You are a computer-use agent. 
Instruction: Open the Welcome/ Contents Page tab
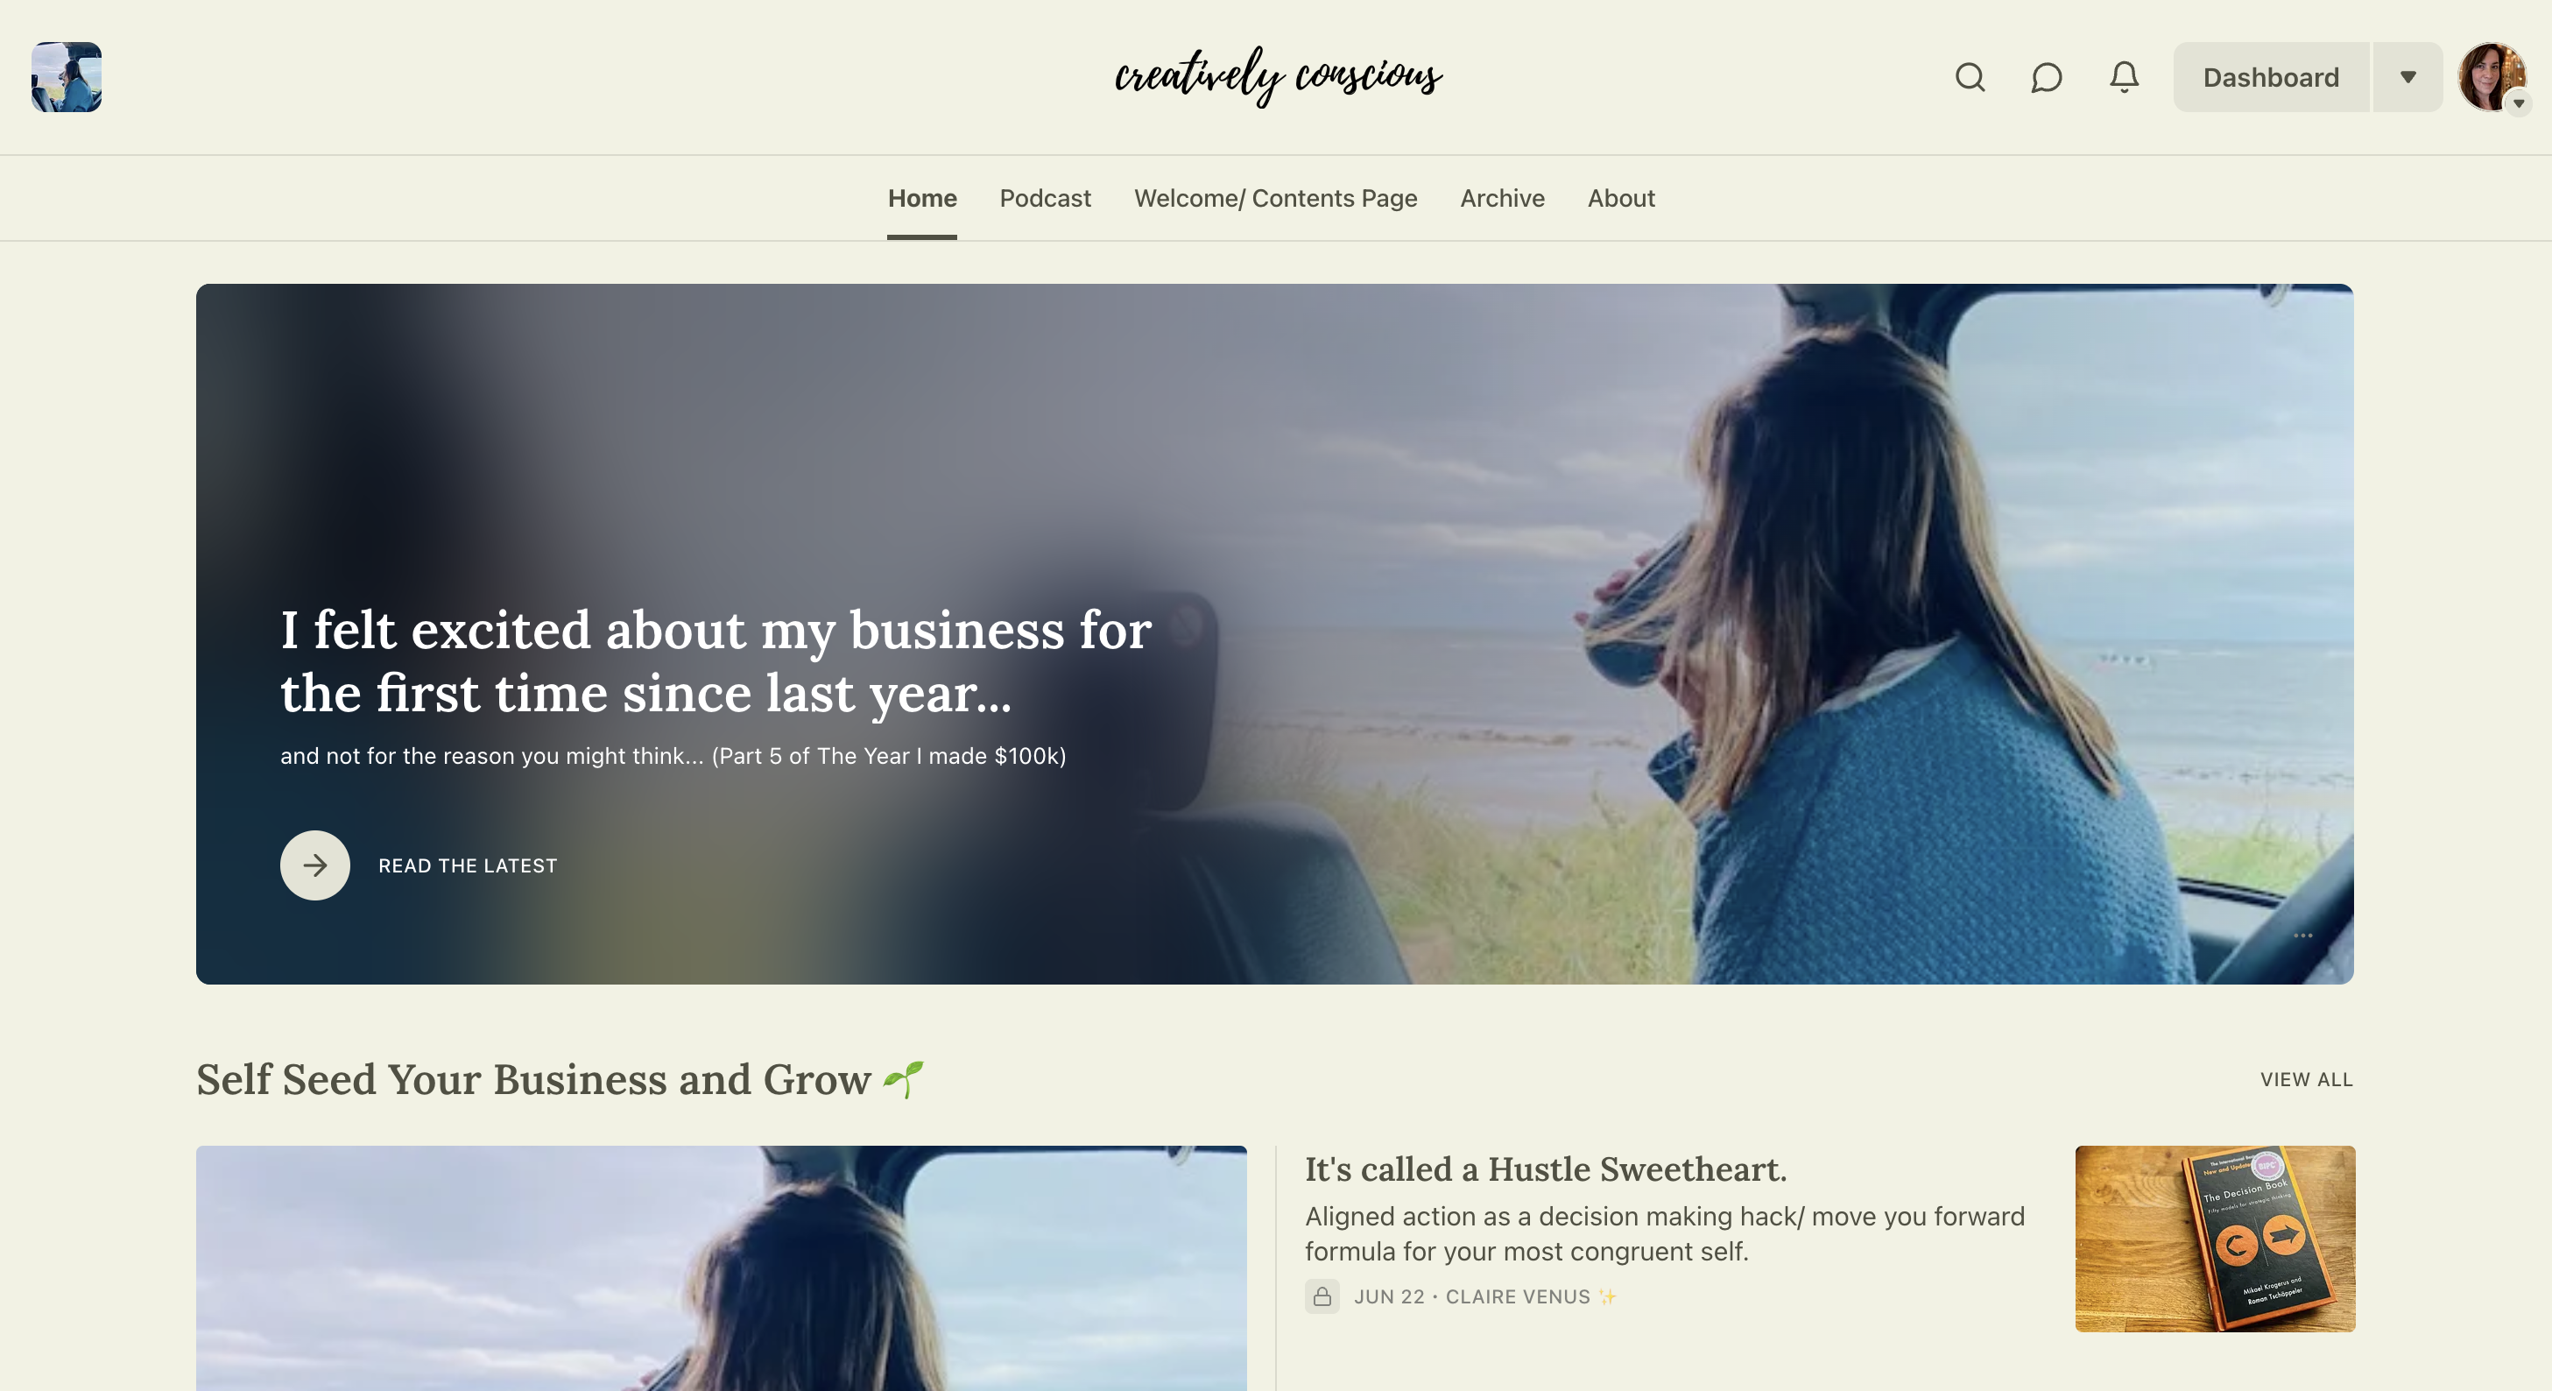point(1275,198)
